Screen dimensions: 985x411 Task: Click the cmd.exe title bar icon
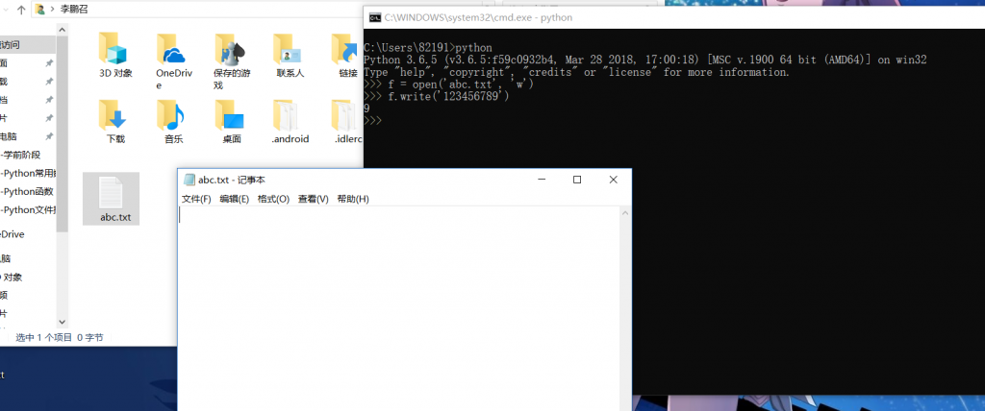pyautogui.click(x=376, y=16)
